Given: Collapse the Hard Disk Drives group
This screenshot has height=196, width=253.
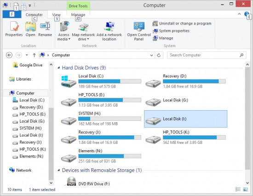Looking at the screenshot, I should [59, 68].
